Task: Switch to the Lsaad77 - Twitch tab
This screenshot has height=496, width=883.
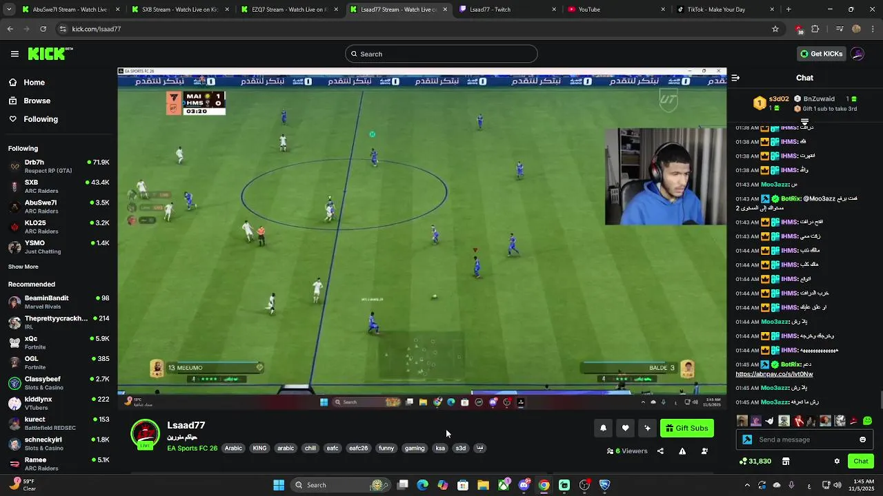Action: pos(508,10)
